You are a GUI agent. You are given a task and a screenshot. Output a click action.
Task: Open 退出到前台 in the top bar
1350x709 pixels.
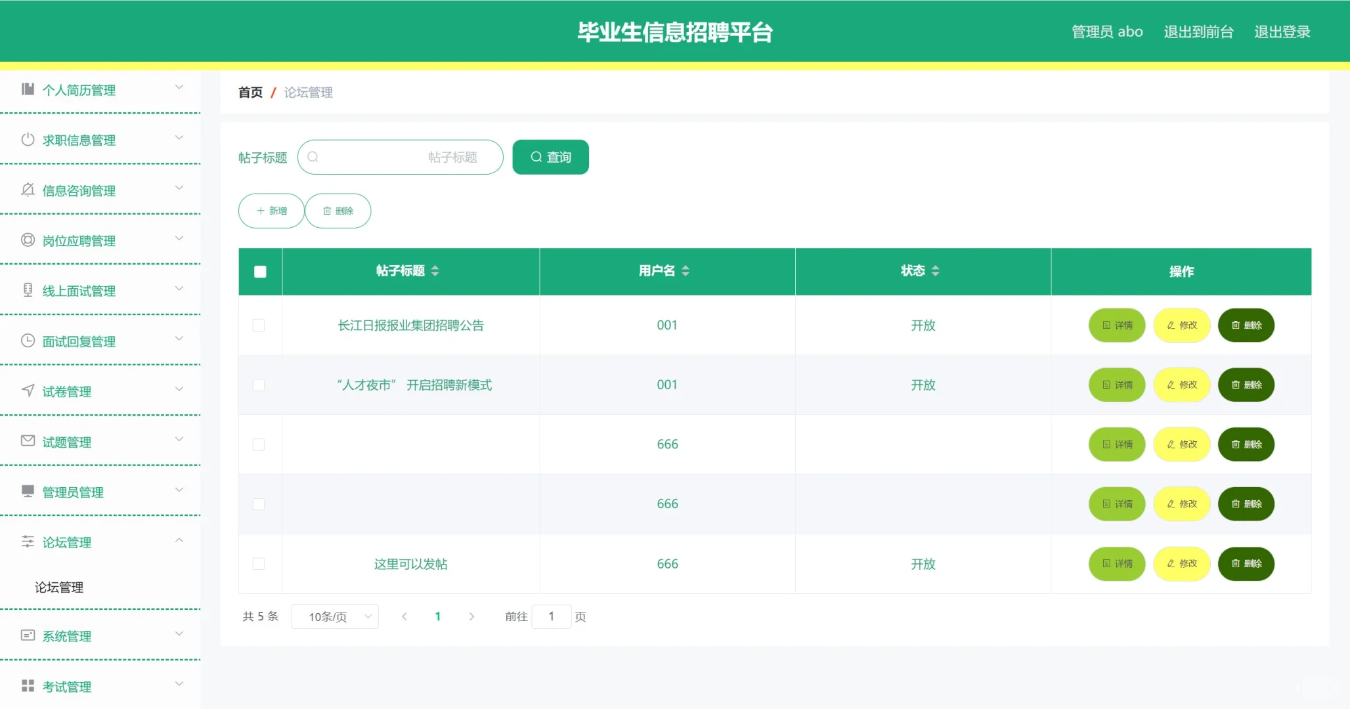pos(1198,31)
